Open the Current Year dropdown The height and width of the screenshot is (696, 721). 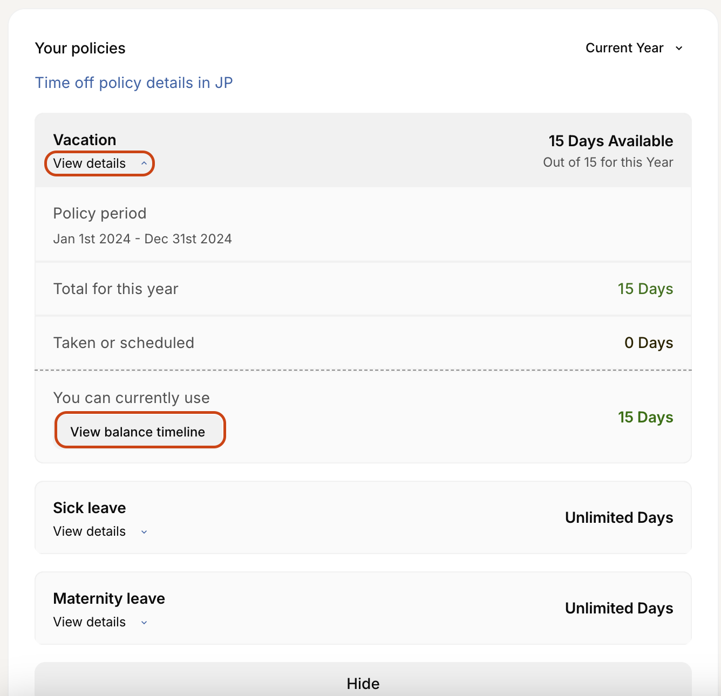coord(625,48)
